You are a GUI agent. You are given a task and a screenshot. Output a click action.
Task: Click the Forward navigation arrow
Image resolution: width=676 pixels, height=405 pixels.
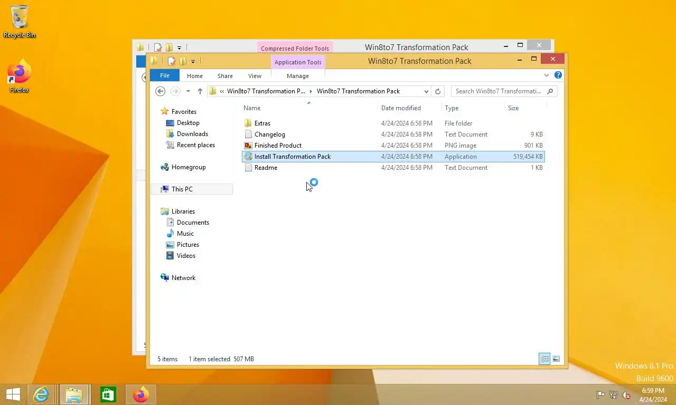(175, 91)
